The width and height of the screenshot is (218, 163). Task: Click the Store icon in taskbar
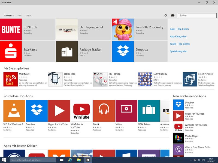click(x=88, y=160)
